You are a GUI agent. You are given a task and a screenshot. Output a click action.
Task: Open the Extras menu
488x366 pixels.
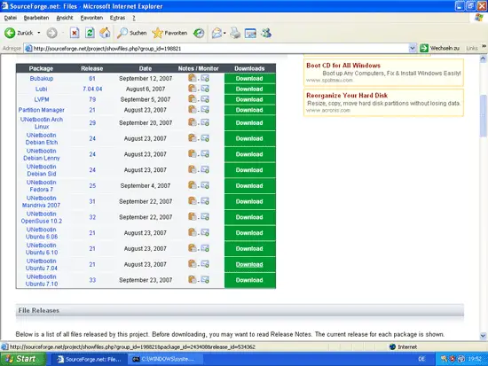pos(117,18)
